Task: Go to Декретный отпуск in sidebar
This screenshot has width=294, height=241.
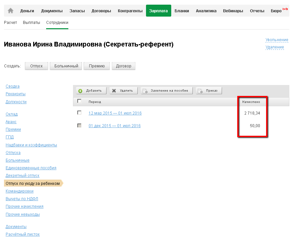Action: click(22, 176)
